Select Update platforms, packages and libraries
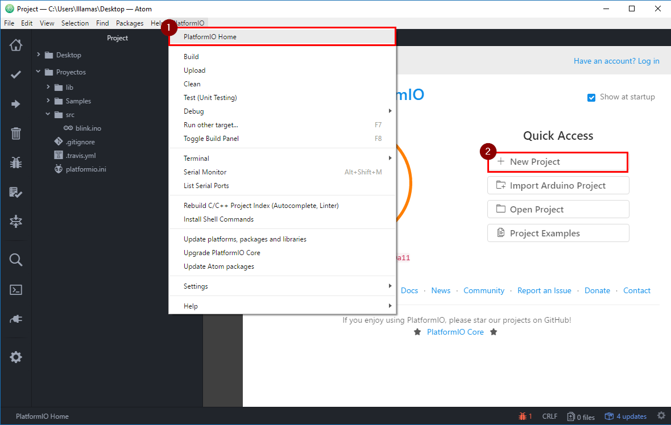This screenshot has height=425, width=671. [283, 239]
